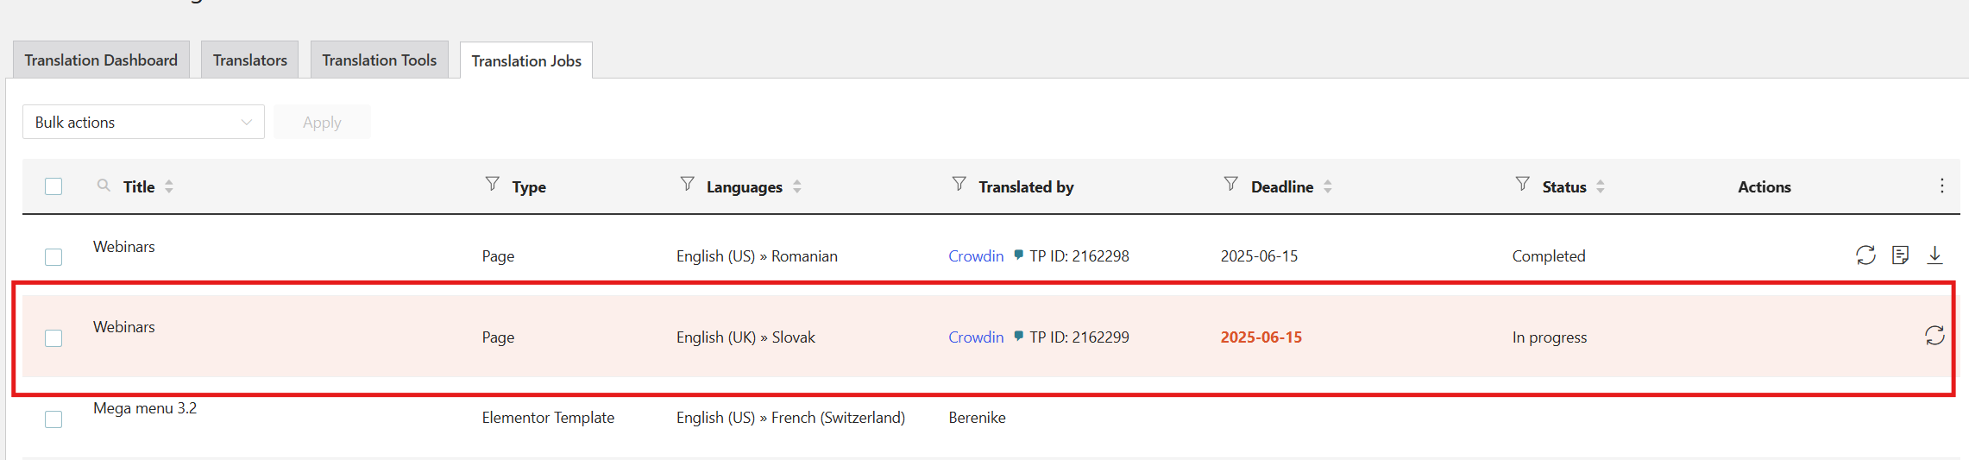Viewport: 1969px width, 460px height.
Task: Open translation notes icon for Romanian job
Action: (1900, 255)
